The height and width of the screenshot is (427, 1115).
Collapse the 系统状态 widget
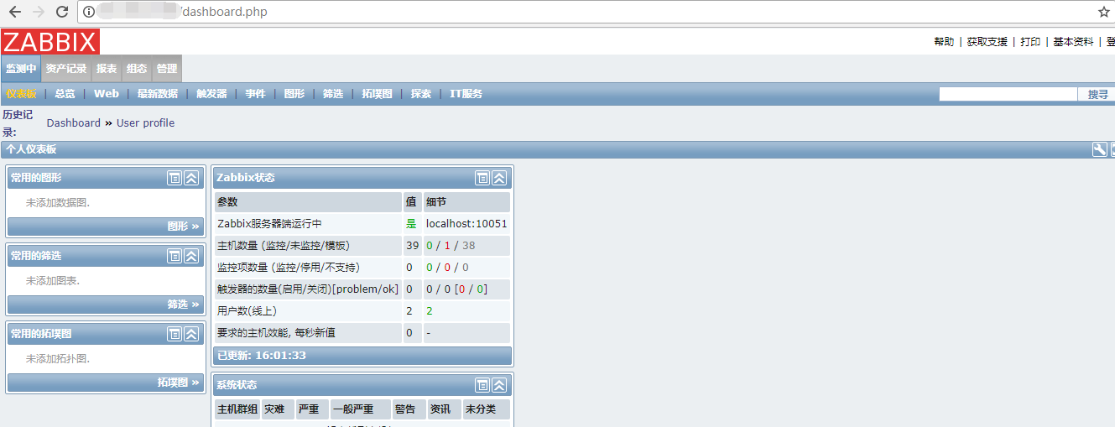499,385
